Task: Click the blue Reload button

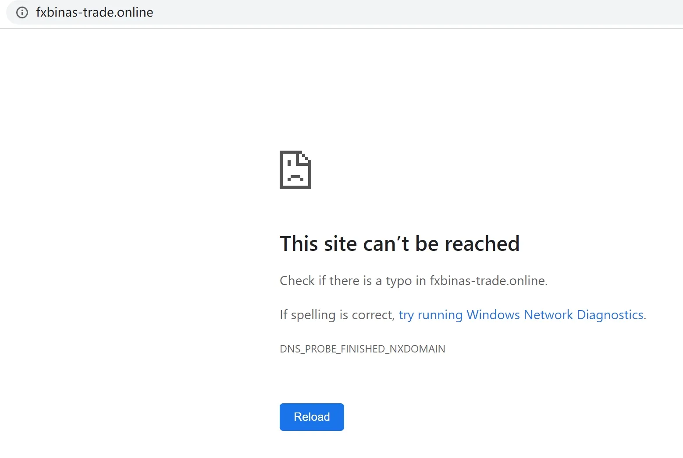Action: [312, 417]
